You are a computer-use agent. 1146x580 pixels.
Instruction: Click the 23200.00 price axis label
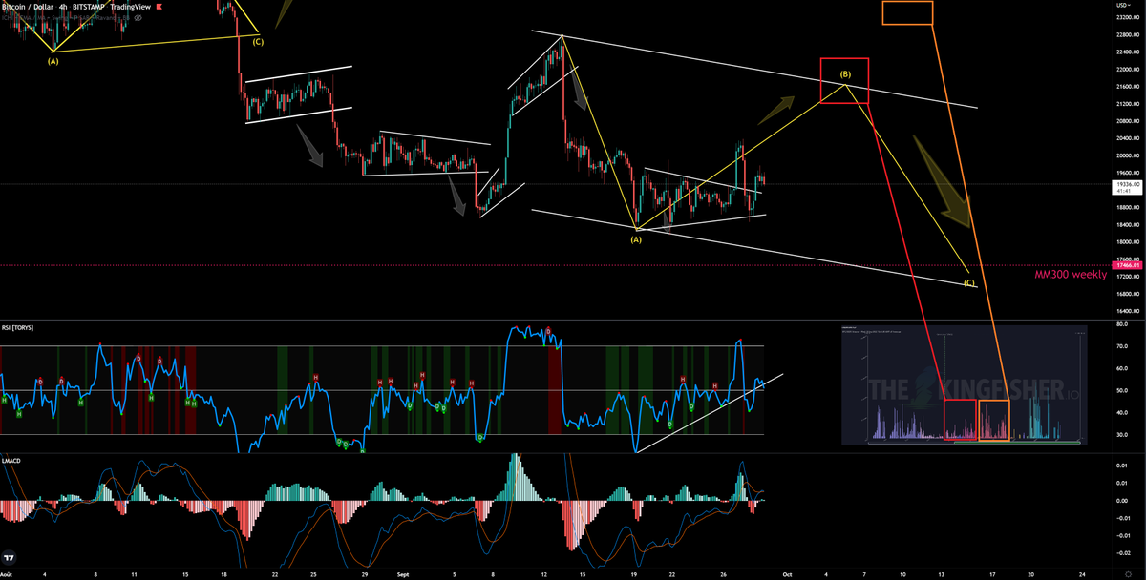pyautogui.click(x=1127, y=17)
